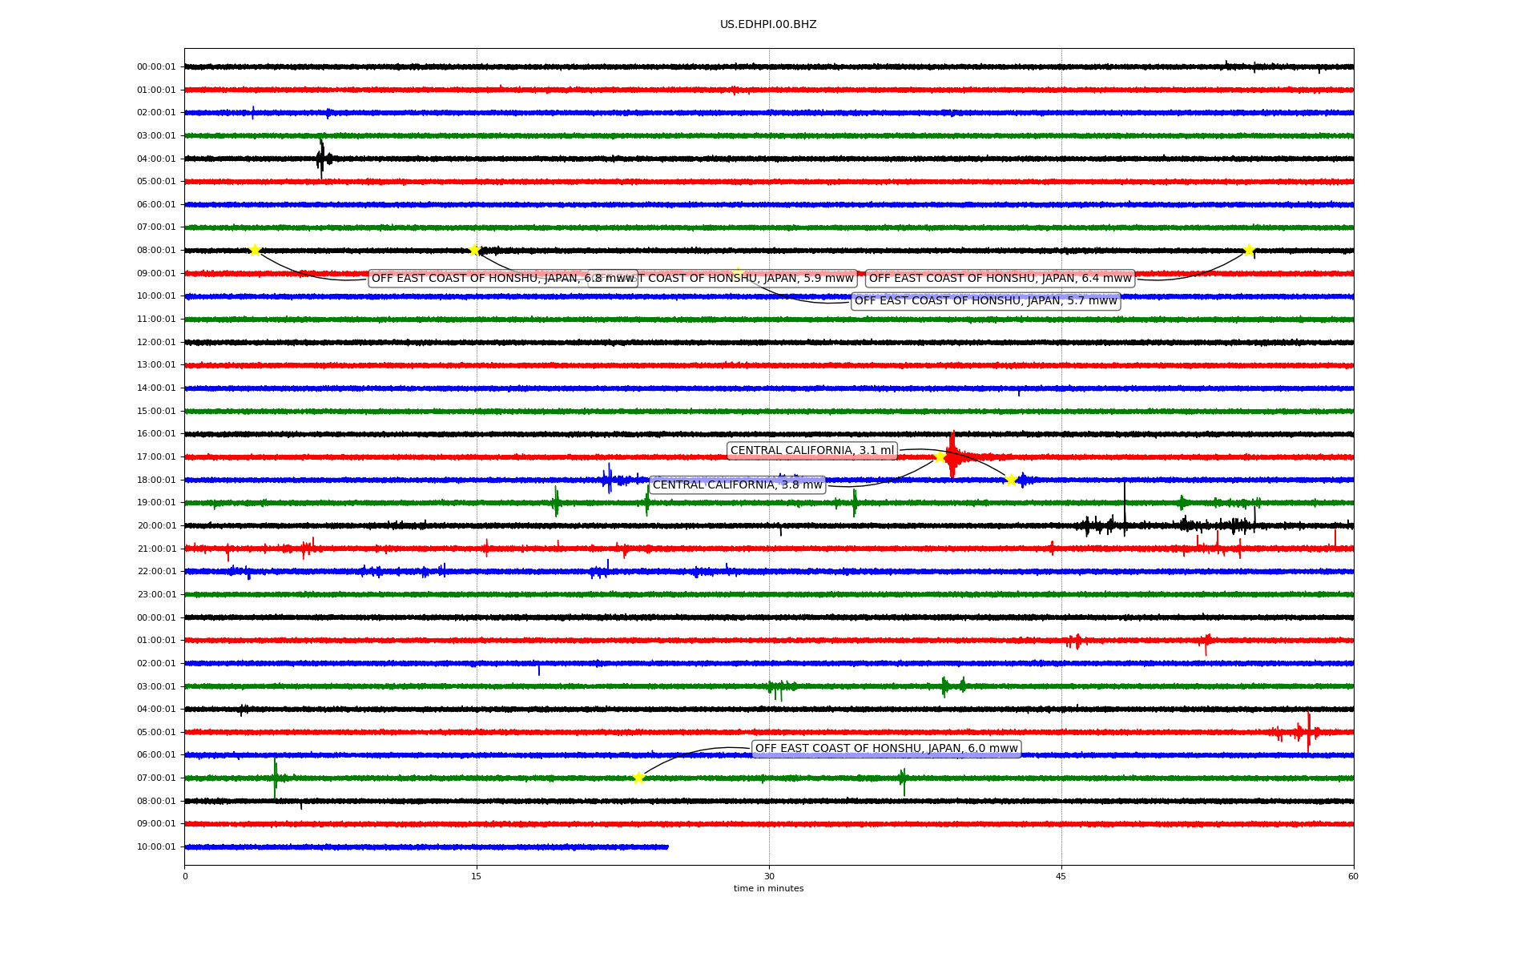Click the yellow star on the 17:00:01 red trace
This screenshot has width=1538, height=961.
[940, 457]
